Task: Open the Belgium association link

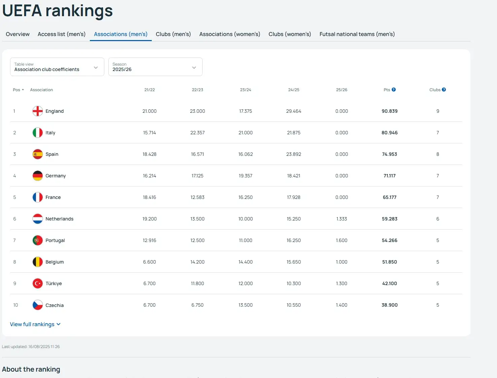Action: pos(55,262)
